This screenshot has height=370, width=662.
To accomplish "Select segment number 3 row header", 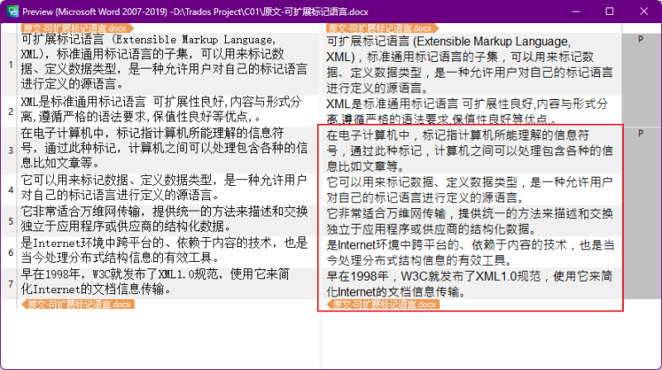I will coord(10,149).
